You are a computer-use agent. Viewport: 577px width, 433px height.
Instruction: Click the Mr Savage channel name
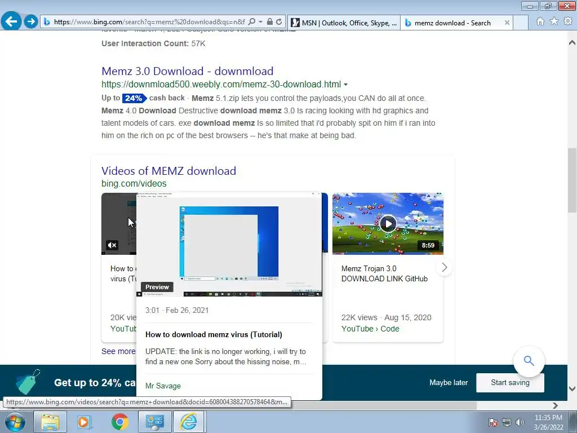pyautogui.click(x=163, y=386)
